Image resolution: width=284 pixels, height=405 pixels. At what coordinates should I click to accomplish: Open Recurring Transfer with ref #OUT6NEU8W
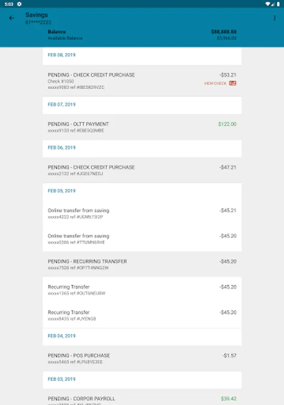click(142, 290)
